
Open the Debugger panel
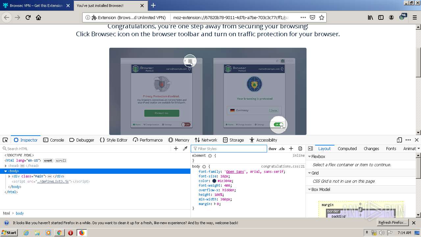82,140
